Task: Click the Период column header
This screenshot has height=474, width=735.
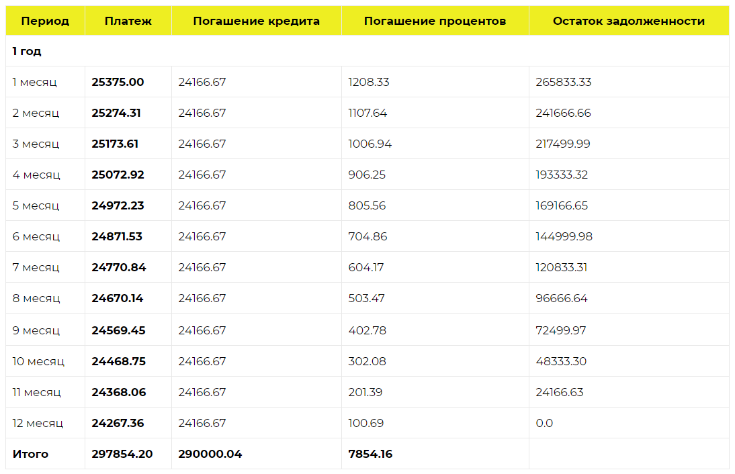Action: coord(45,21)
